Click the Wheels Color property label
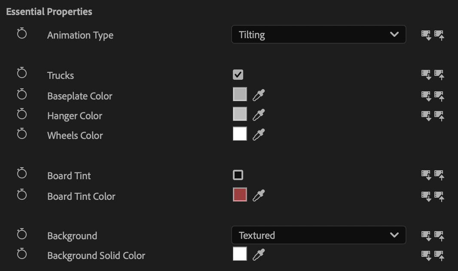Screen dimensions: 458x271 coord(75,135)
